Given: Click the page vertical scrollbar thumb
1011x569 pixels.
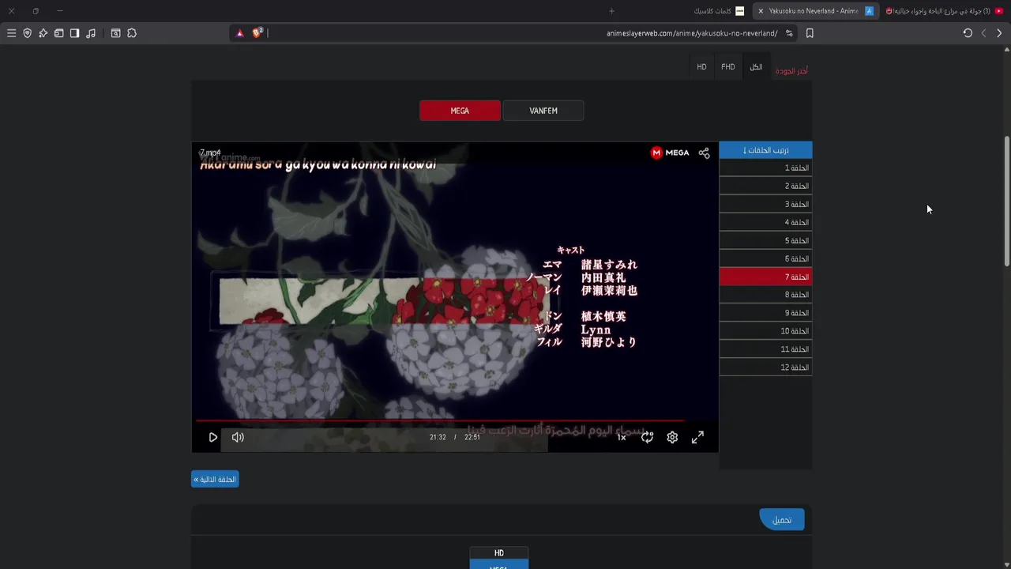Looking at the screenshot, I should point(1007,202).
